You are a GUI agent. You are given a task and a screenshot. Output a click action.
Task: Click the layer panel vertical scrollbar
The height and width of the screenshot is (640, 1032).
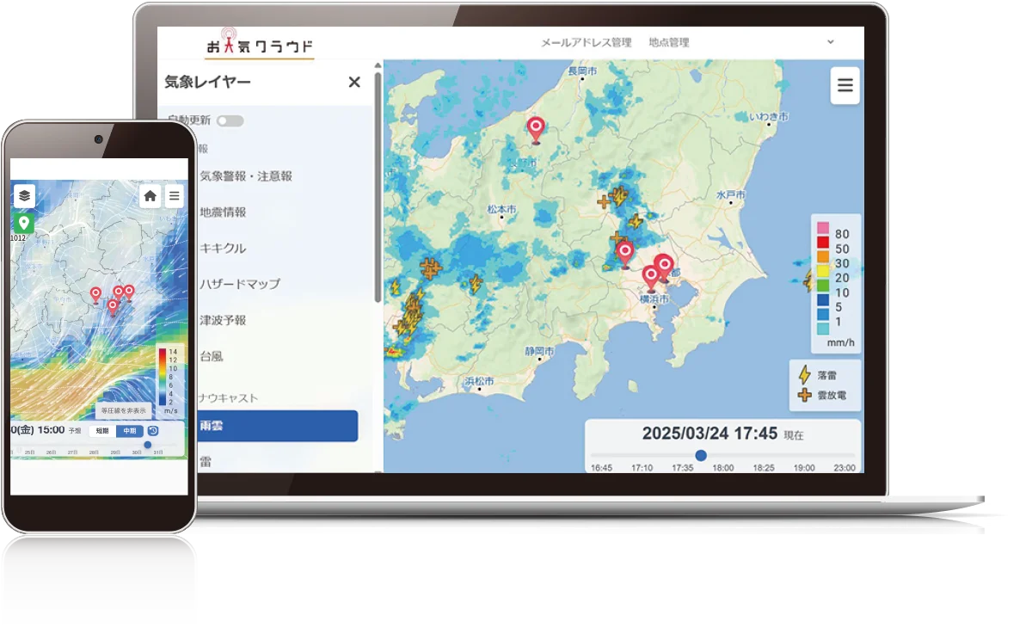pyautogui.click(x=378, y=188)
